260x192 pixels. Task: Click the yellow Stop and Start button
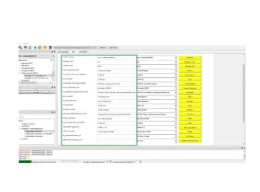[x=190, y=128]
